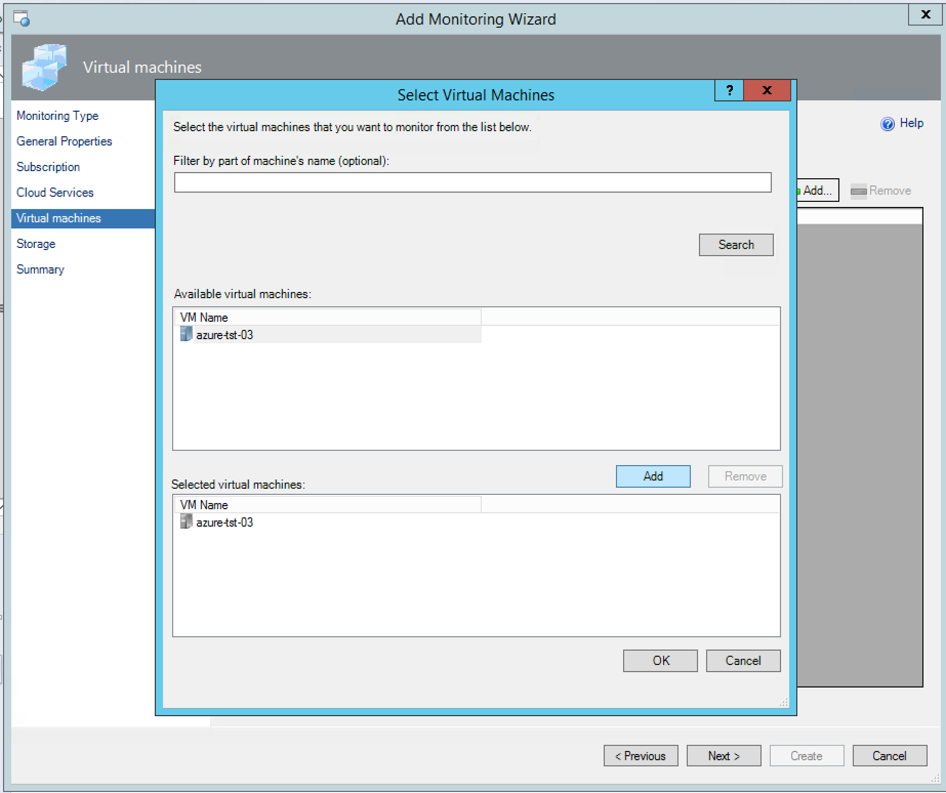Open the Summary wizard step
The width and height of the screenshot is (946, 793).
click(x=40, y=269)
